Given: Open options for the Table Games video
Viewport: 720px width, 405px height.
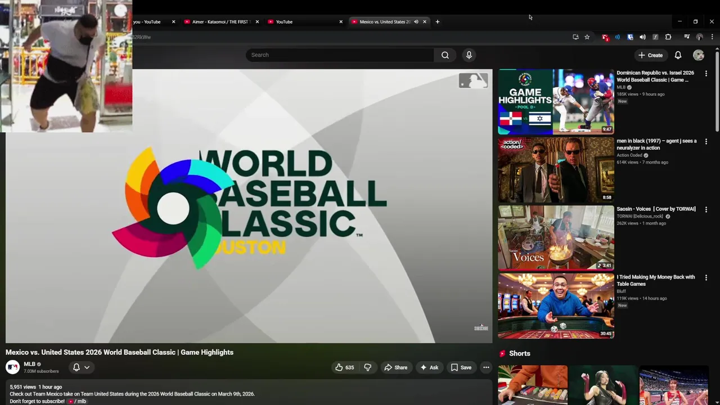Looking at the screenshot, I should 706,278.
